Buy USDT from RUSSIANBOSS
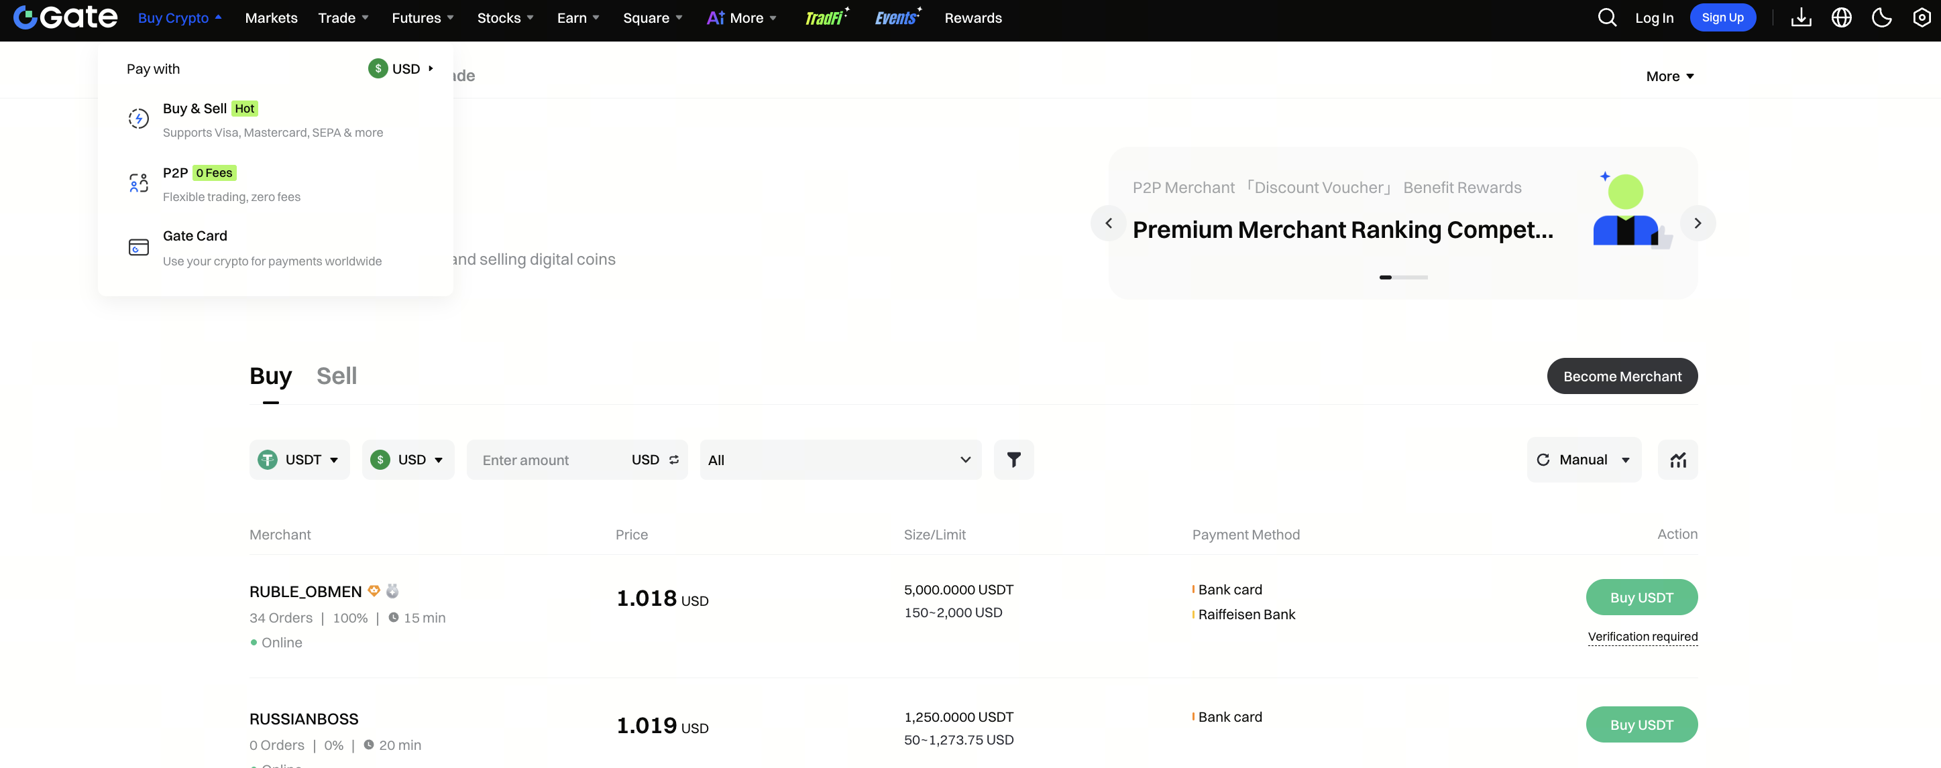The image size is (1941, 768). [1641, 724]
